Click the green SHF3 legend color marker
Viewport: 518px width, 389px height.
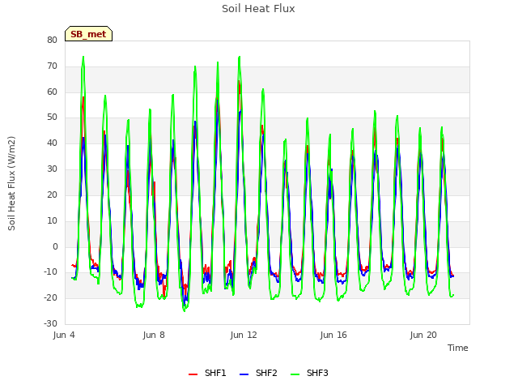(x=295, y=374)
